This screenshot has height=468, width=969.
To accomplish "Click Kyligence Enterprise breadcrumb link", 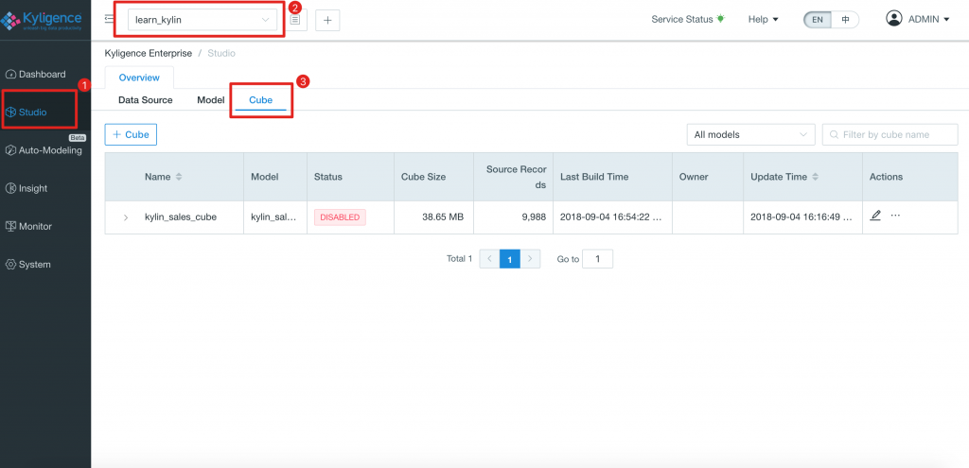I will point(149,53).
